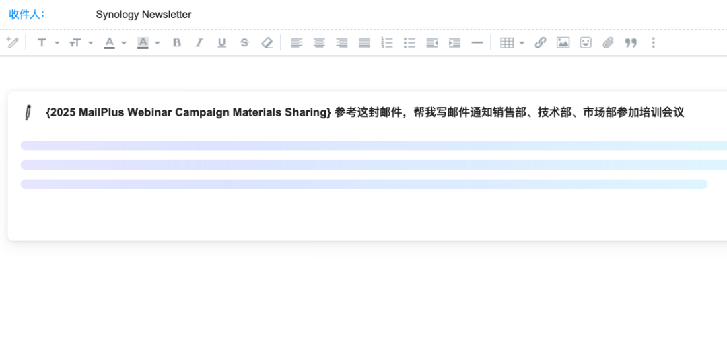
Task: Open the emoji picker
Action: point(586,42)
